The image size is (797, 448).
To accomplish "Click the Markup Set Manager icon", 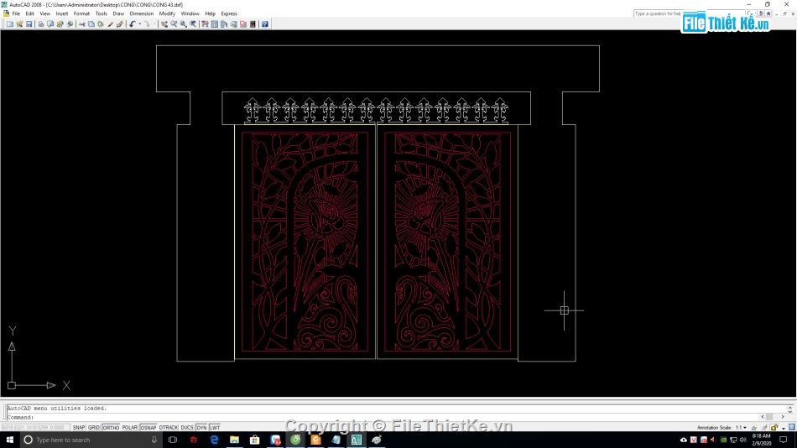I will click(243, 23).
